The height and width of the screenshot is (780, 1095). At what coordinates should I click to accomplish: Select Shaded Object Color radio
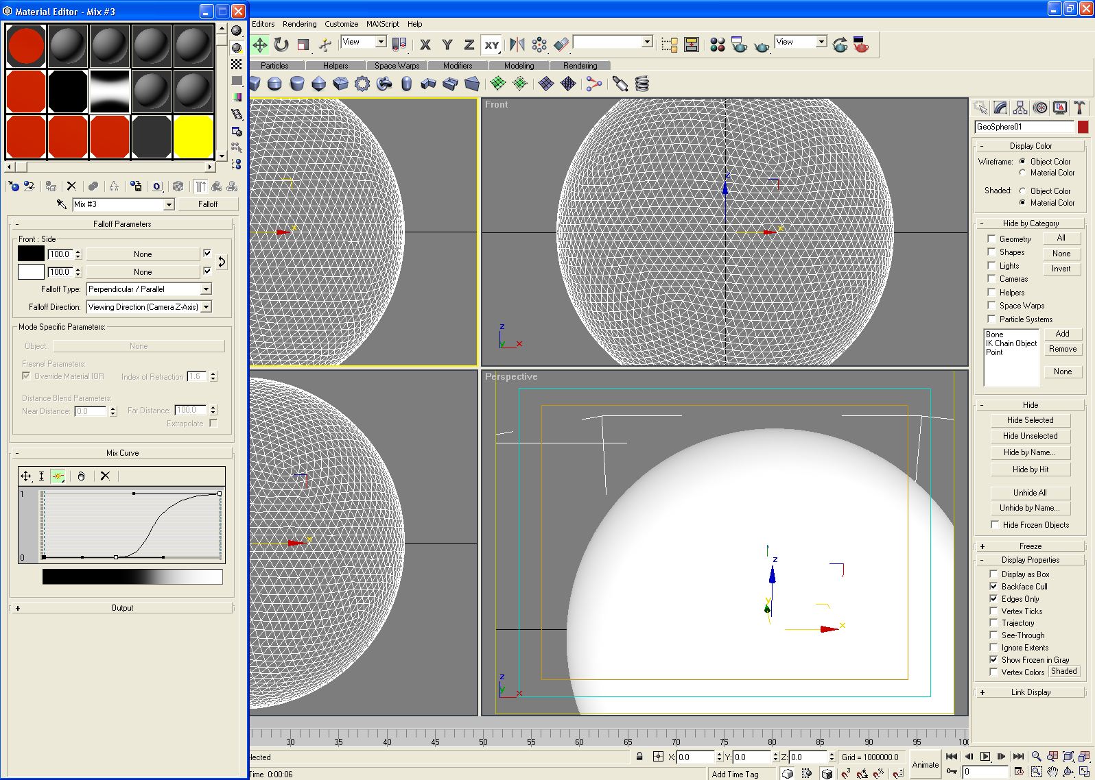tap(1022, 191)
